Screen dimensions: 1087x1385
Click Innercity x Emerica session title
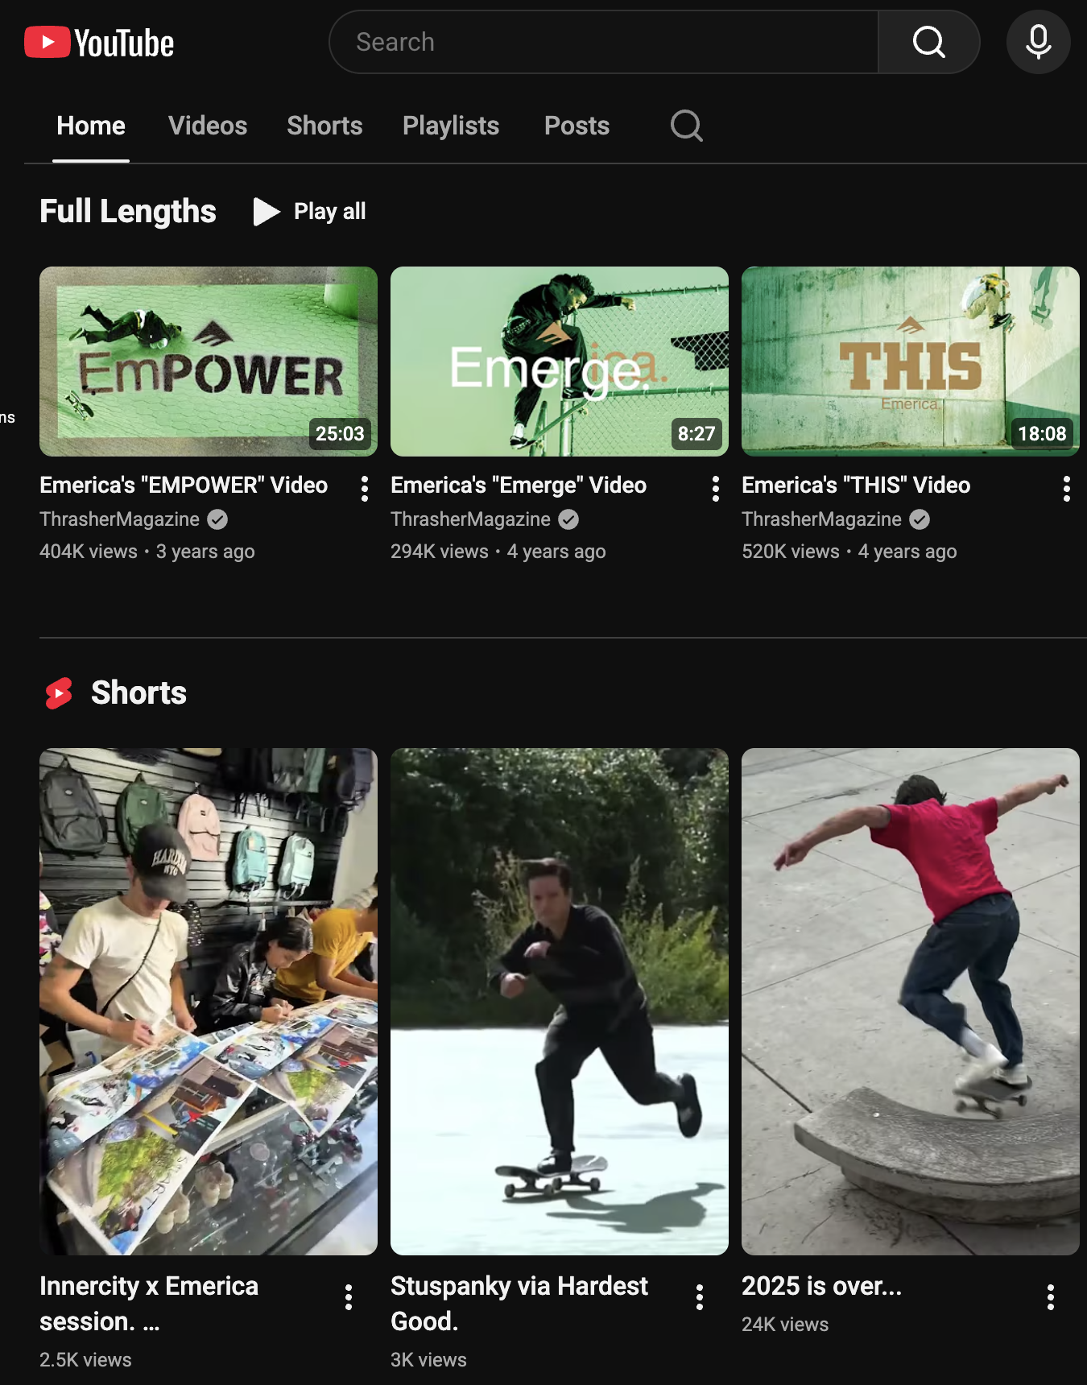(149, 1304)
